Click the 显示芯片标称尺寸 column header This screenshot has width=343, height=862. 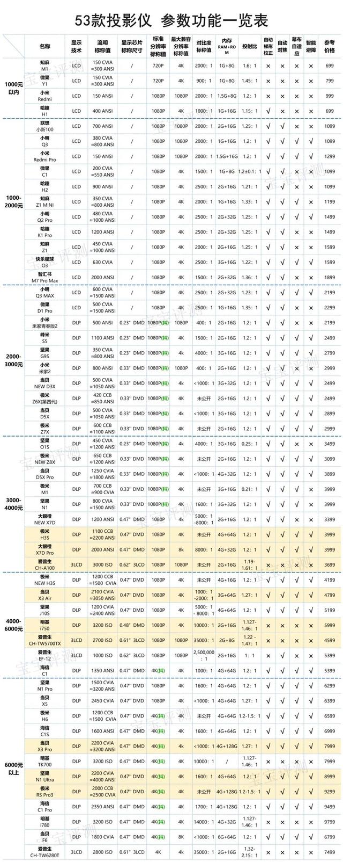(132, 47)
